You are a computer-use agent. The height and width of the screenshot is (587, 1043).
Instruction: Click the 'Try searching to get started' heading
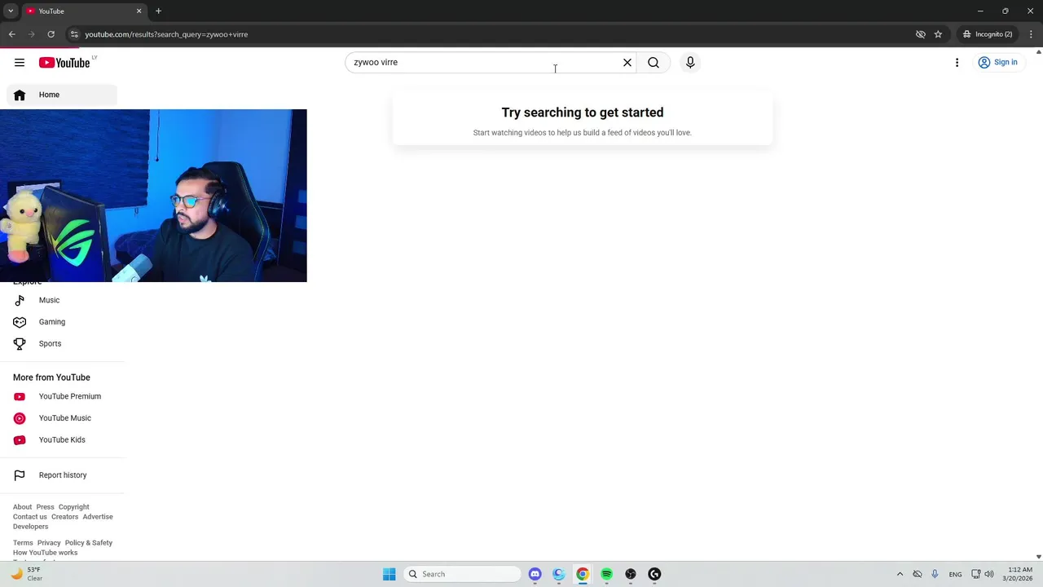tap(583, 113)
